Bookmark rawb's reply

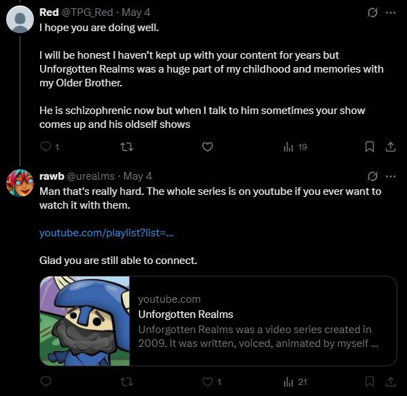(x=370, y=381)
